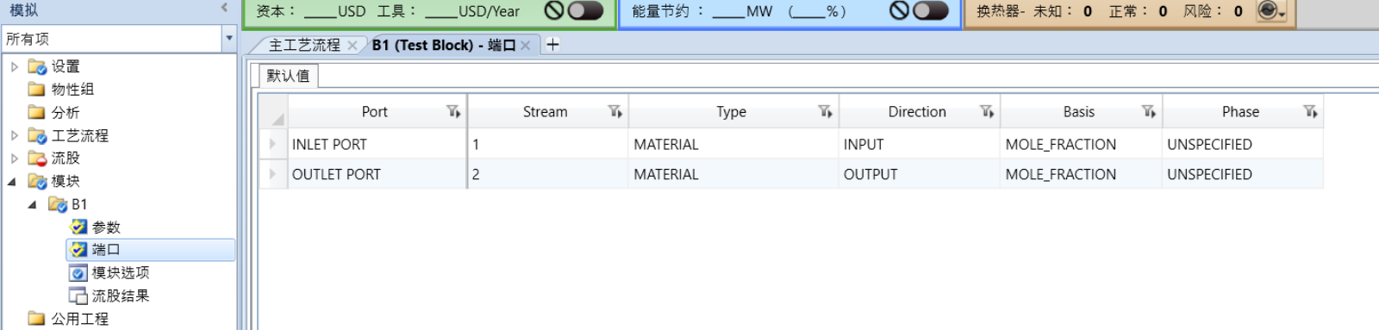Click the Basis column filter icon
Viewport: 1379px width, 330px height.
tap(1149, 111)
